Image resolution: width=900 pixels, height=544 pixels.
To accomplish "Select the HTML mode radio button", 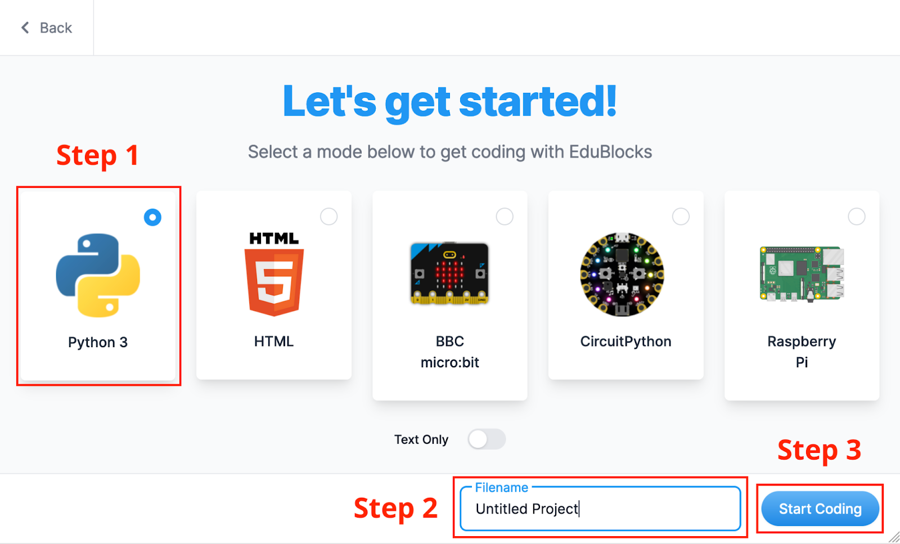I will (x=328, y=217).
